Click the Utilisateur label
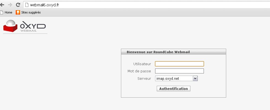270x110 pixels. coord(142,64)
